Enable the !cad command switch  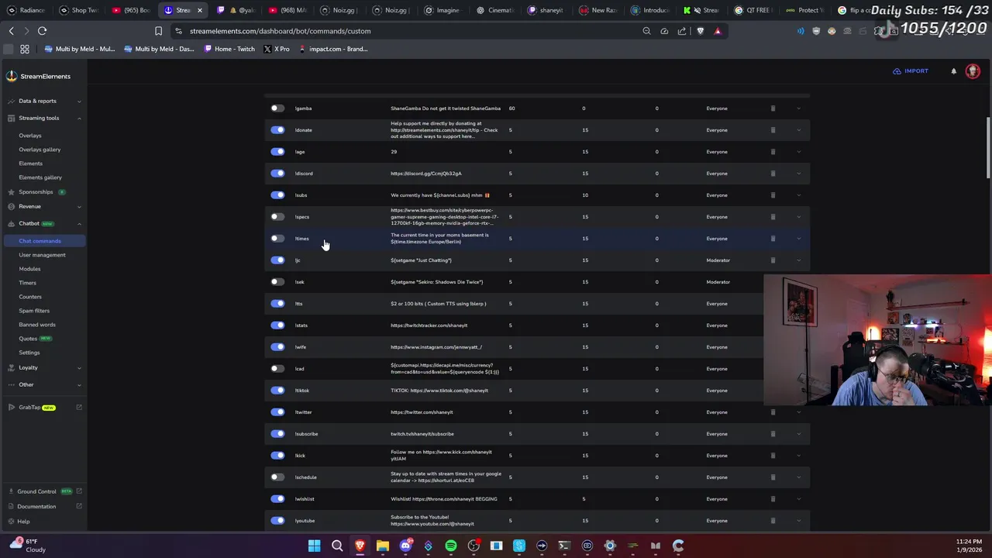[277, 369]
